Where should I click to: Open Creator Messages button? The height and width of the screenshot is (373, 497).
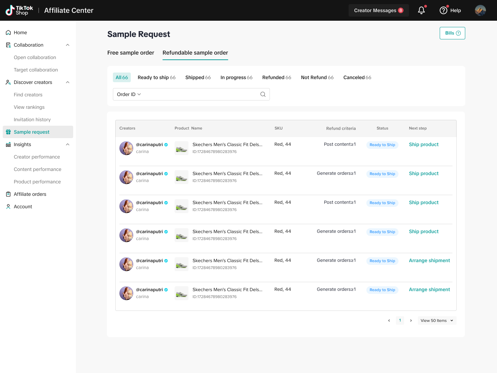[378, 10]
